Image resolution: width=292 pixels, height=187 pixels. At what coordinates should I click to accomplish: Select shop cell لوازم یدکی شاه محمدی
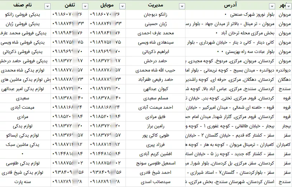[x=25, y=70]
